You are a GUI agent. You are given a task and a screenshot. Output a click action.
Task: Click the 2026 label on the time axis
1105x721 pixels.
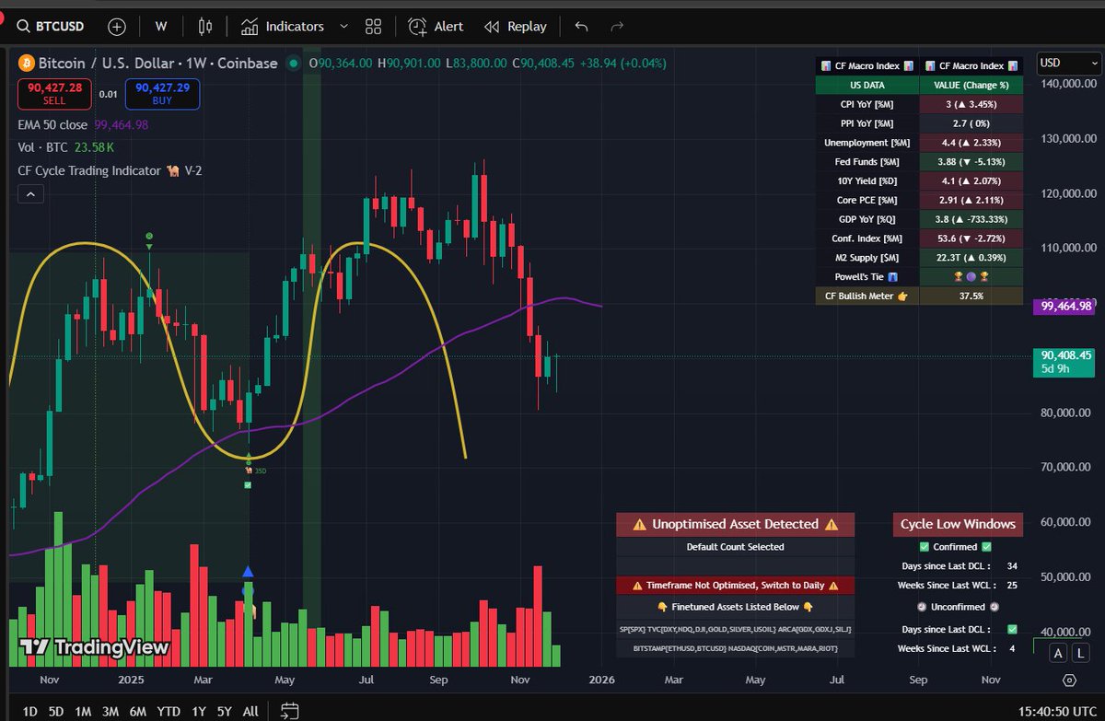[x=601, y=680]
